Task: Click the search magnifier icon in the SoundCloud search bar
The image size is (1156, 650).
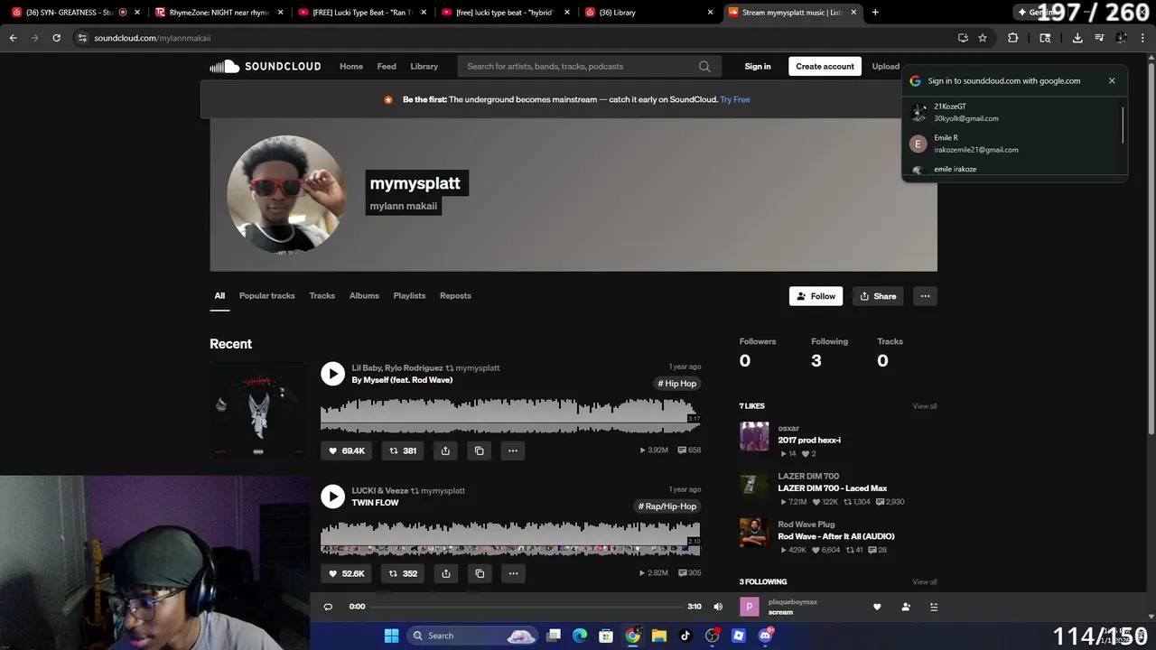Action: (704, 66)
